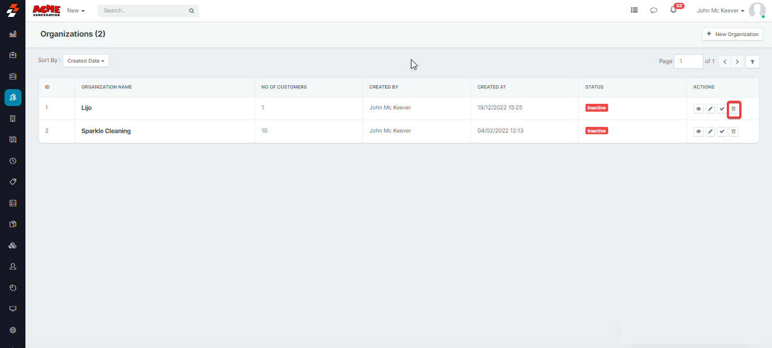
Task: Open the New dropdown in top bar
Action: tap(76, 11)
